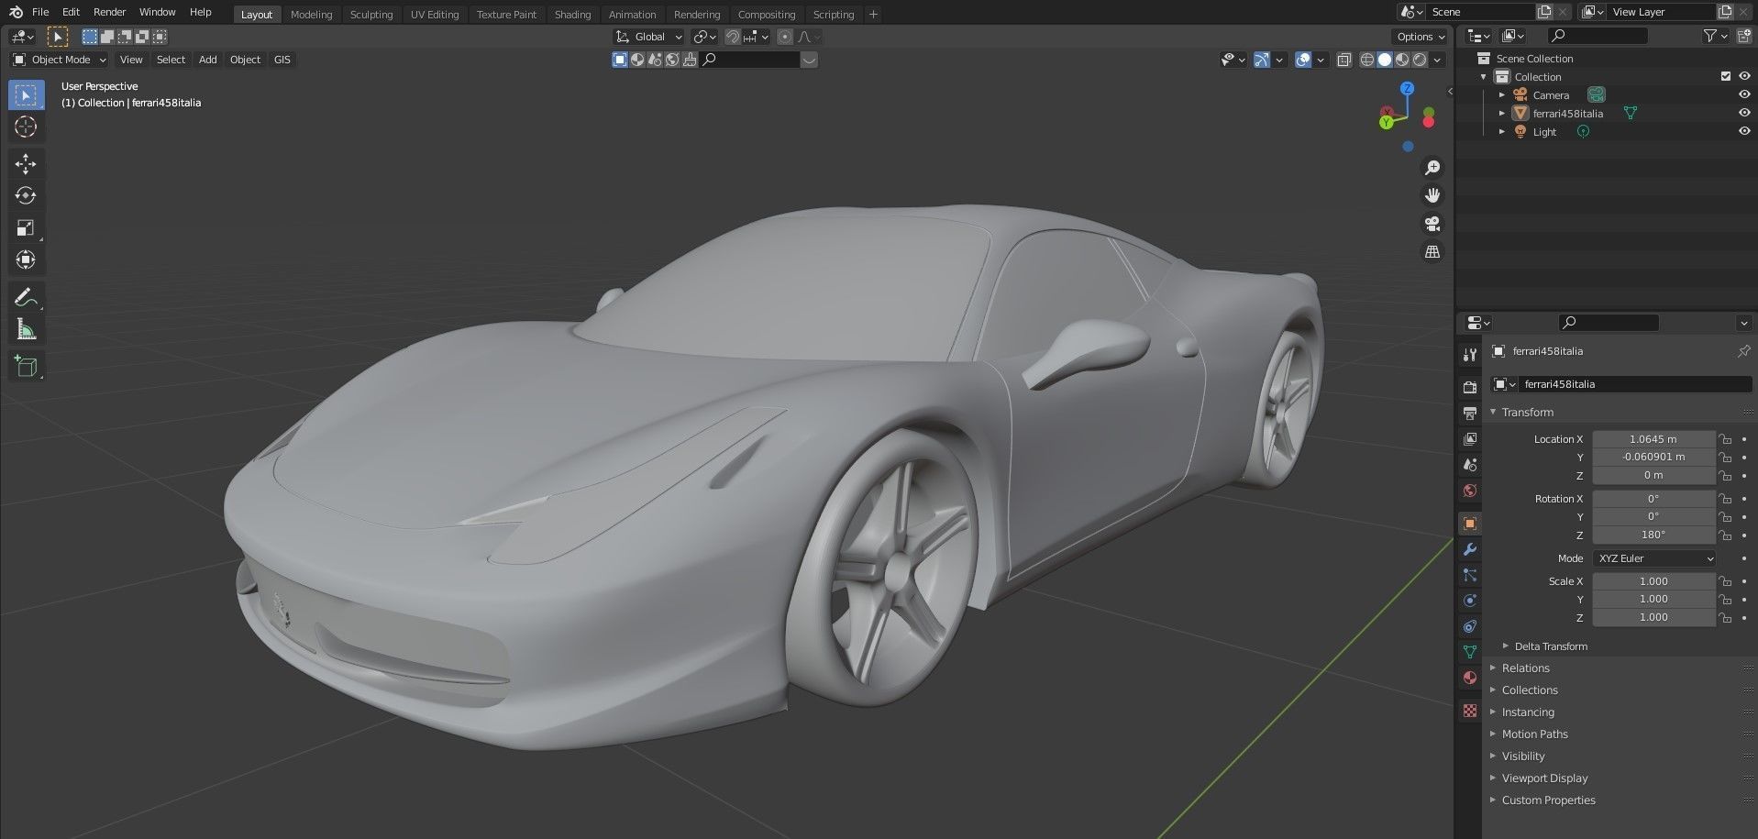Select the Move tool
The width and height of the screenshot is (1758, 839).
26,164
